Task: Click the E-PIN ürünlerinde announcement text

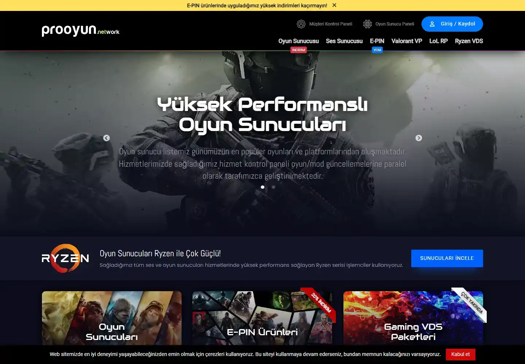Action: point(257,5)
